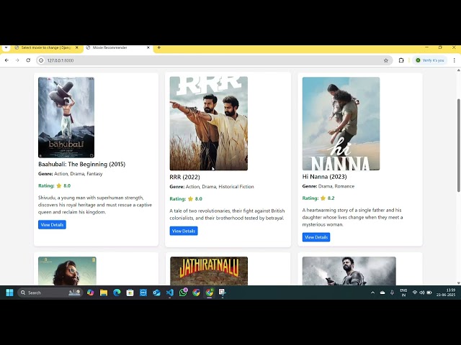Click the taskbar Search box

[50, 293]
